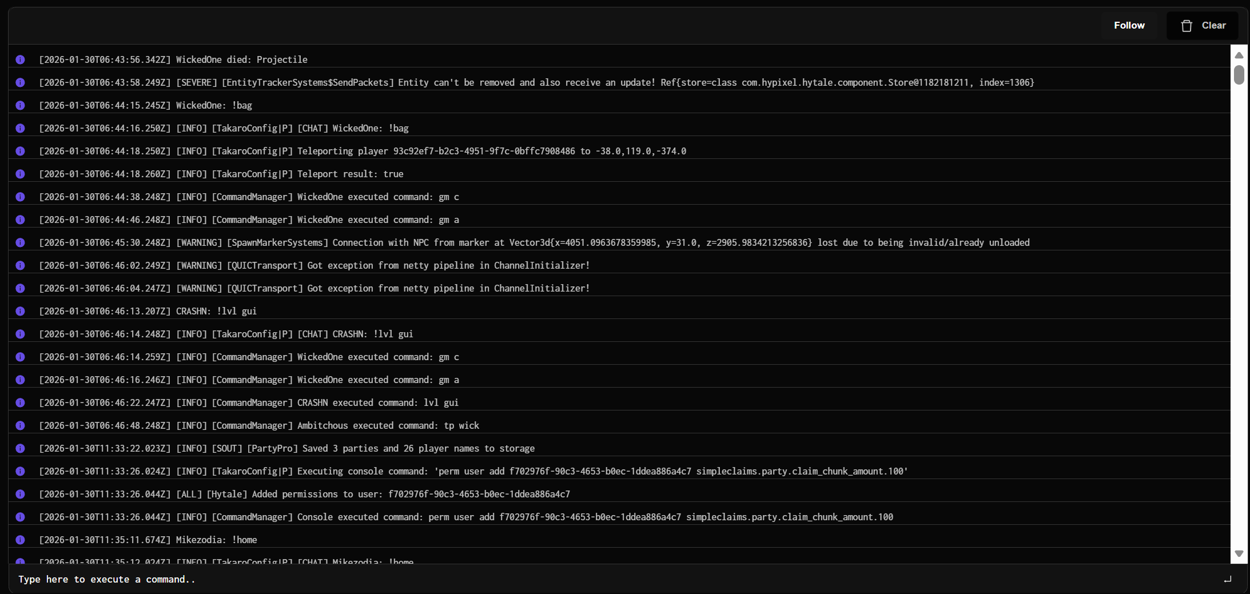The width and height of the screenshot is (1250, 594).
Task: Click the scrollbar up arrow
Action: click(x=1239, y=55)
